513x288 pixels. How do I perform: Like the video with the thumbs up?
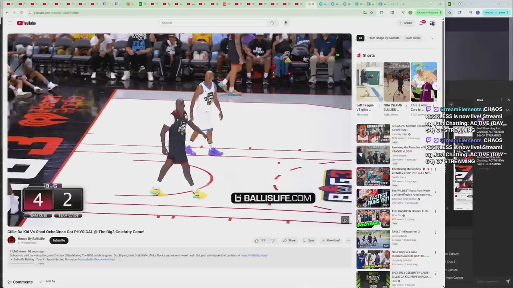260,240
